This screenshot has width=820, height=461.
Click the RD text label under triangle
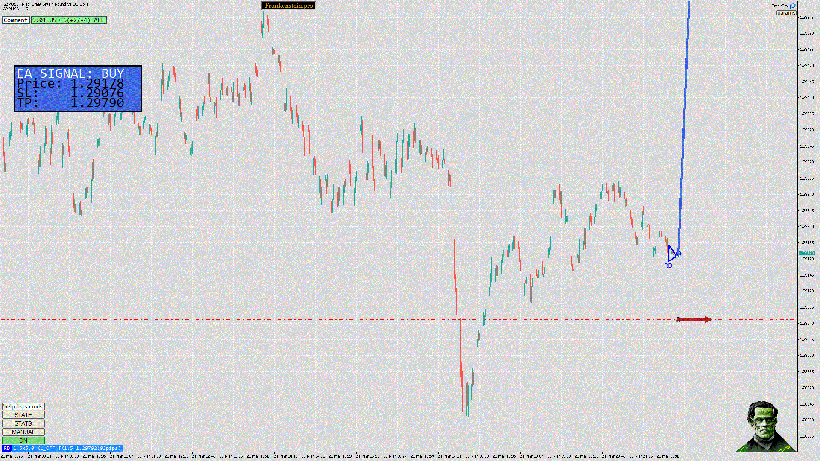pyautogui.click(x=668, y=266)
